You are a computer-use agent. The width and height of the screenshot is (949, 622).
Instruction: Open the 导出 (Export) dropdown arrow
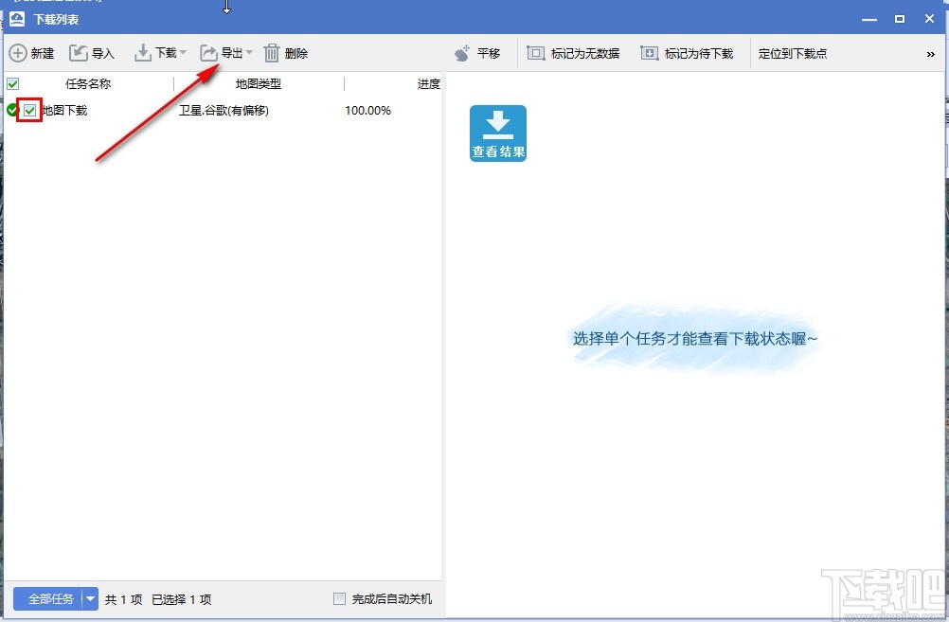point(247,53)
